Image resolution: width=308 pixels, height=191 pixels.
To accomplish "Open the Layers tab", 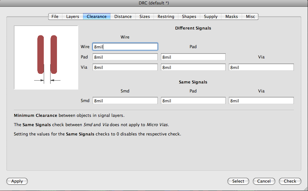I will pyautogui.click(x=72, y=16).
